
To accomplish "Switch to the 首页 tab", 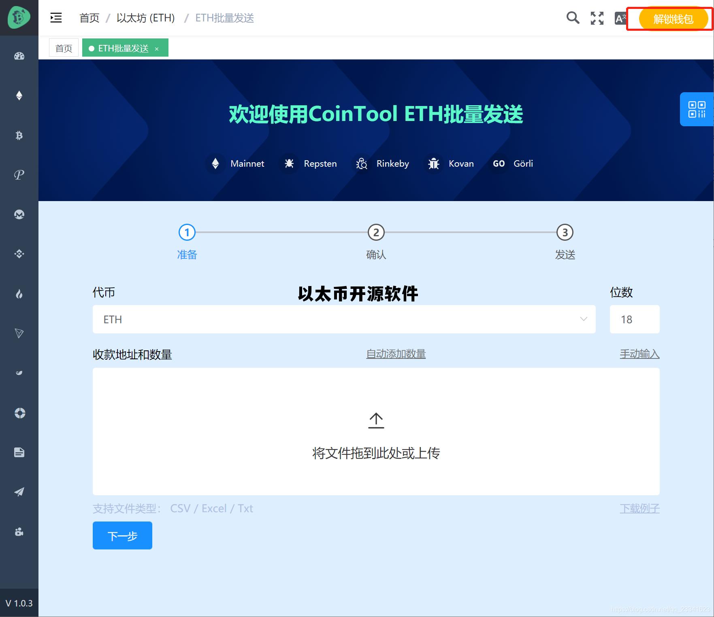I will (64, 47).
